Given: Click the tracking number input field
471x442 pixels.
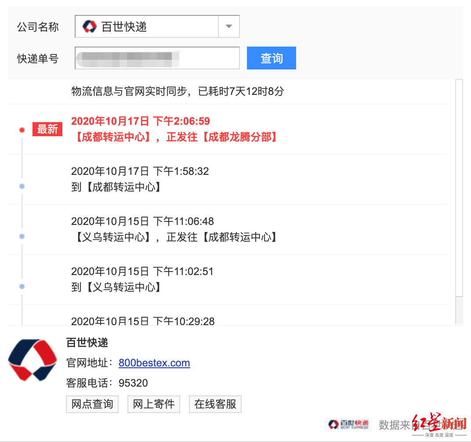Looking at the screenshot, I should pos(157,58).
